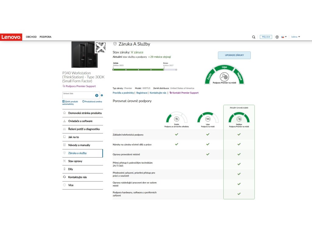
Task: Click the product QR code image
Action: tap(100, 48)
